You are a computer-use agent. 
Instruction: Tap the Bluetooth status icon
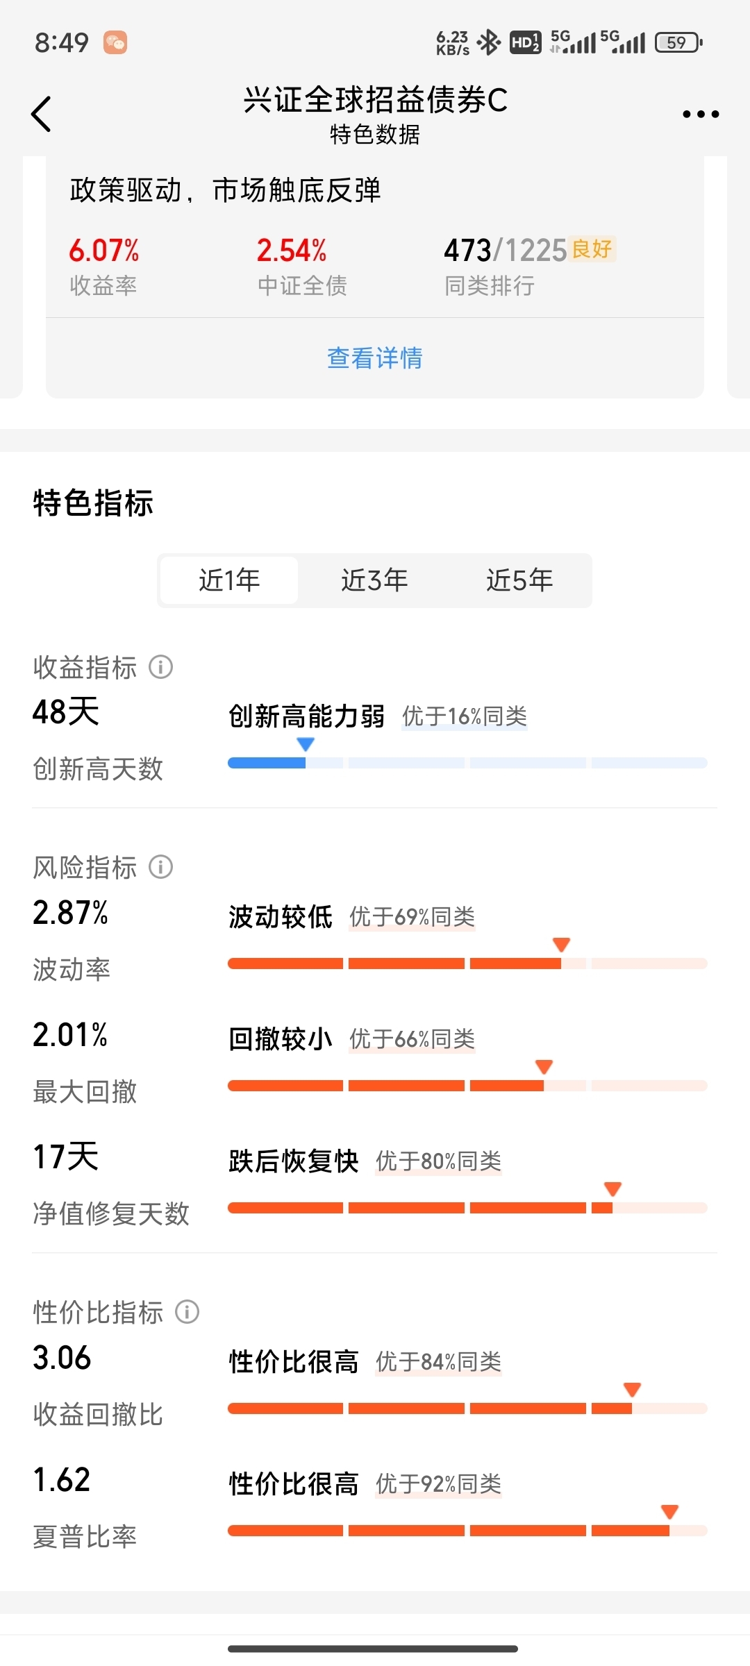(489, 42)
